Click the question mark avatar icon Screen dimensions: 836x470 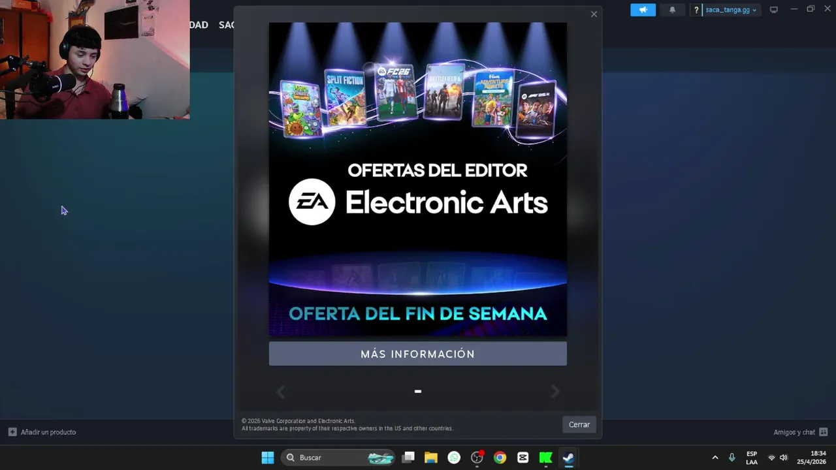click(696, 10)
